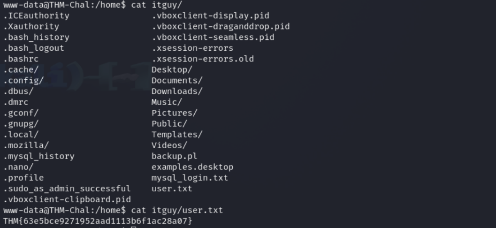
Task: Click the .mysql_history entry
Action: click(x=38, y=156)
